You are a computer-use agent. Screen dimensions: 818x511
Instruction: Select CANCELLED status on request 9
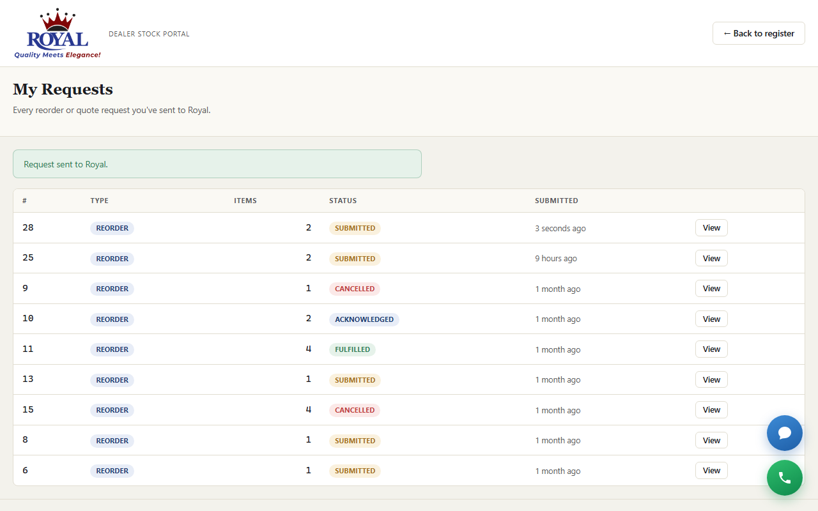click(x=355, y=289)
